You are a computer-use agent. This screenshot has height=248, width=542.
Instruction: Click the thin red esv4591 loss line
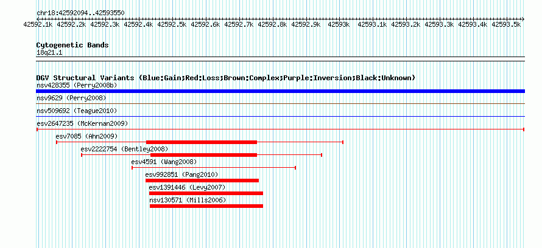pos(214,168)
